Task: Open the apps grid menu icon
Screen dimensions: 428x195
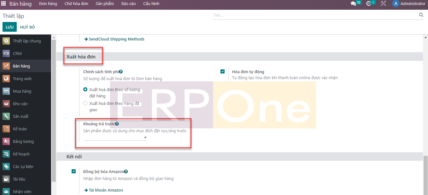Action: [4, 4]
